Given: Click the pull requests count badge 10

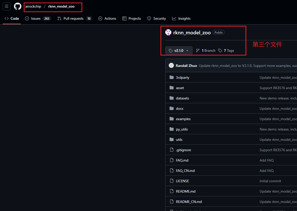Looking at the screenshot, I should tap(89, 19).
